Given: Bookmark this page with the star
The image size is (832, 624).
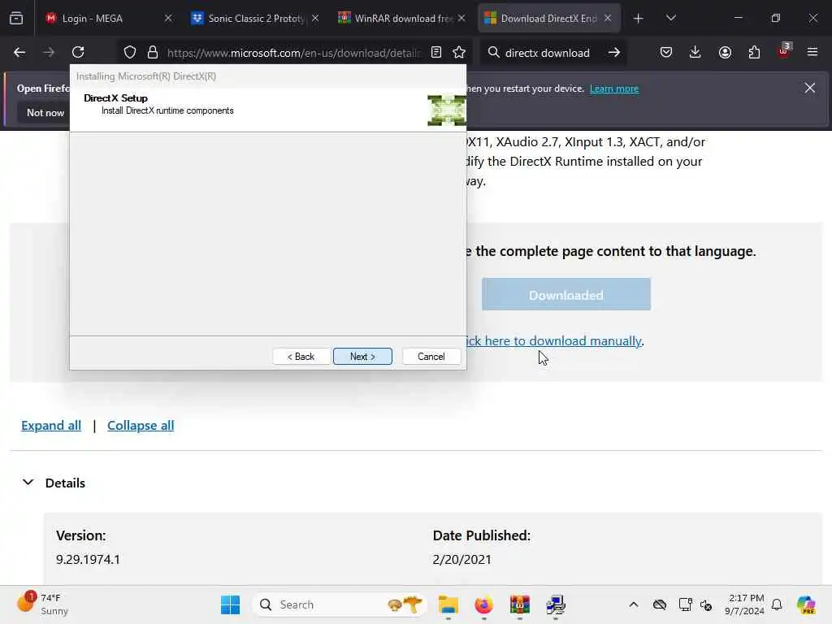Looking at the screenshot, I should (x=459, y=52).
